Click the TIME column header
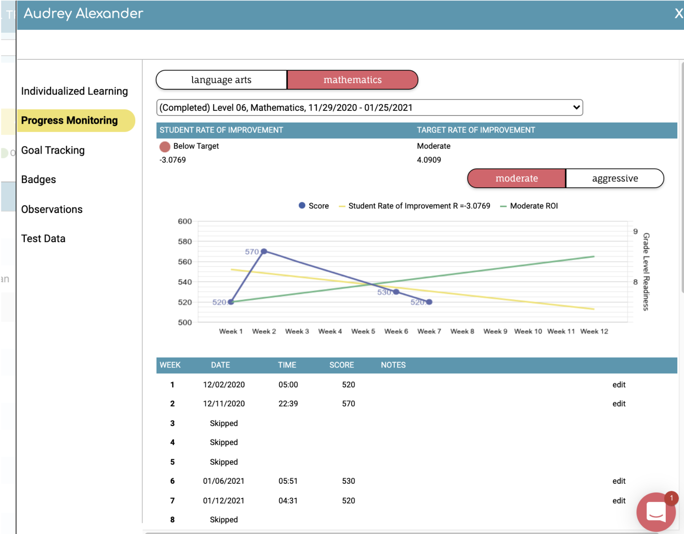Screen dimensions: 684x534 click(x=287, y=365)
